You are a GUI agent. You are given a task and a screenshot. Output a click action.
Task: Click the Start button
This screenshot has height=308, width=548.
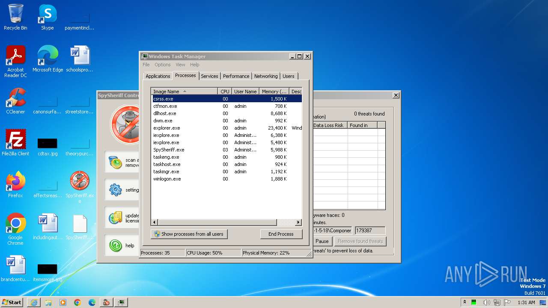click(12, 302)
